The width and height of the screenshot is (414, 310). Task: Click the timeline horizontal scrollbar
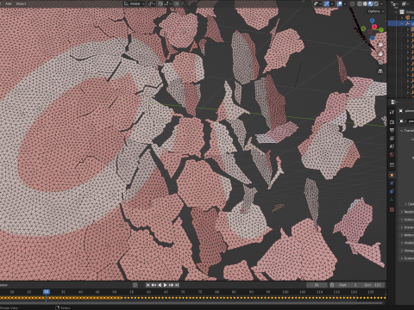tap(192, 302)
